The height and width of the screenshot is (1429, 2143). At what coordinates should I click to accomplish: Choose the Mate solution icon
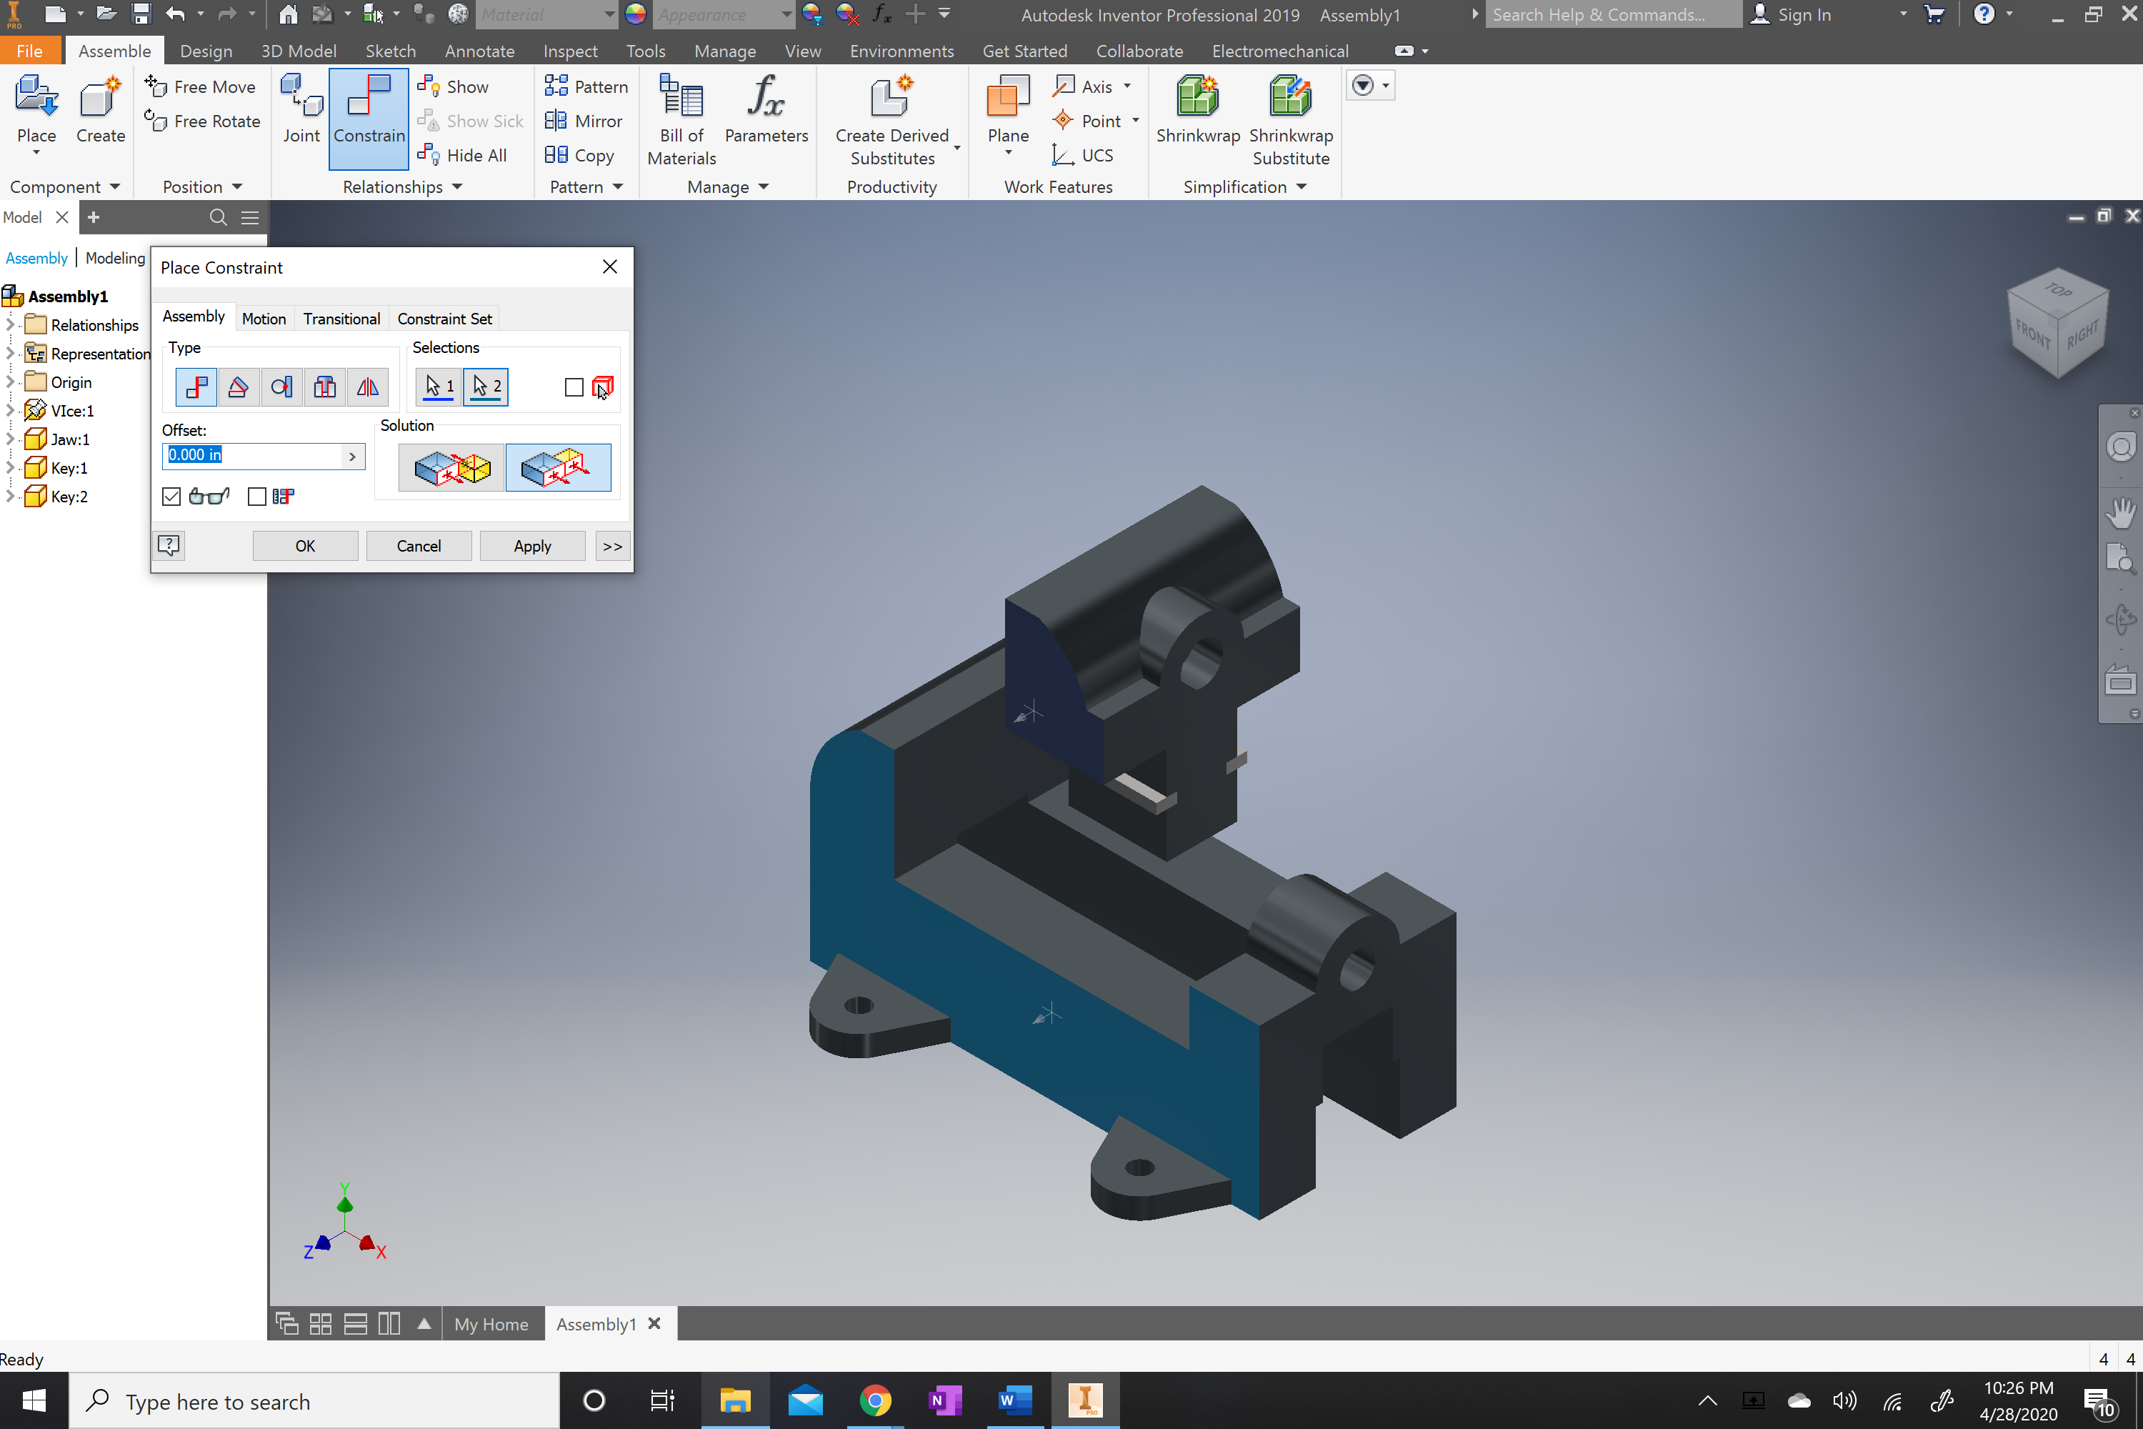pos(452,469)
